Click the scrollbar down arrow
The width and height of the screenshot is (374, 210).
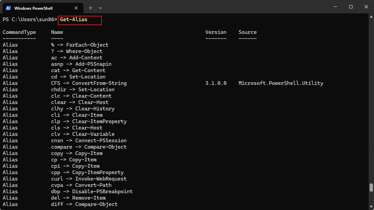click(x=371, y=207)
